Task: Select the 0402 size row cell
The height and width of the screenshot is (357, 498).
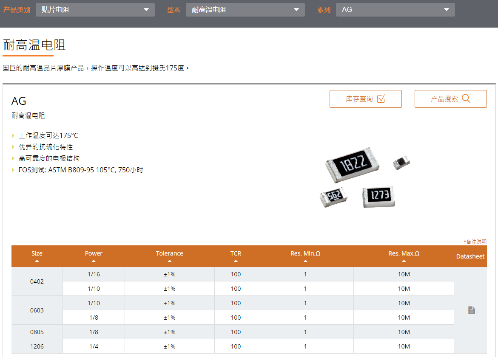Action: [x=37, y=281]
